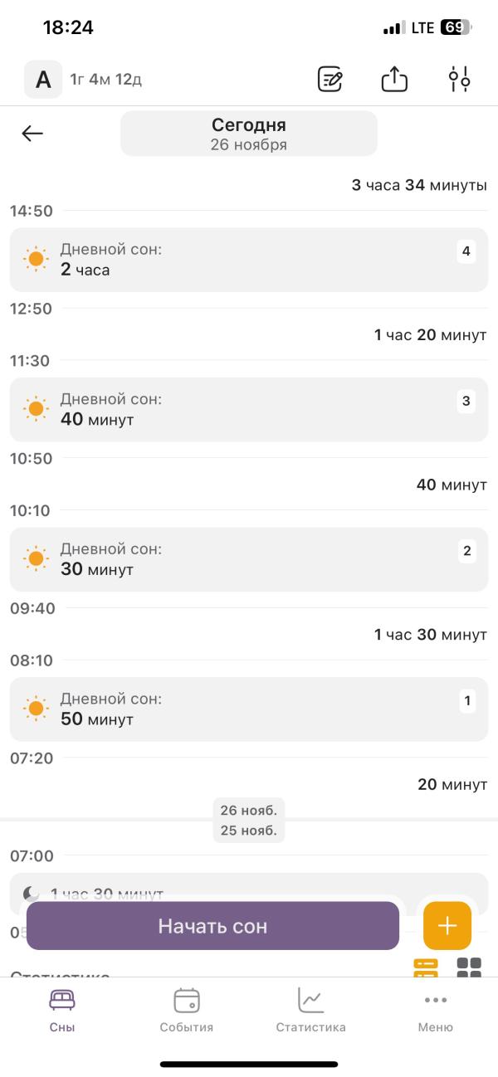Tap the moon icon night sleep entry
The image size is (498, 1077).
(x=32, y=893)
